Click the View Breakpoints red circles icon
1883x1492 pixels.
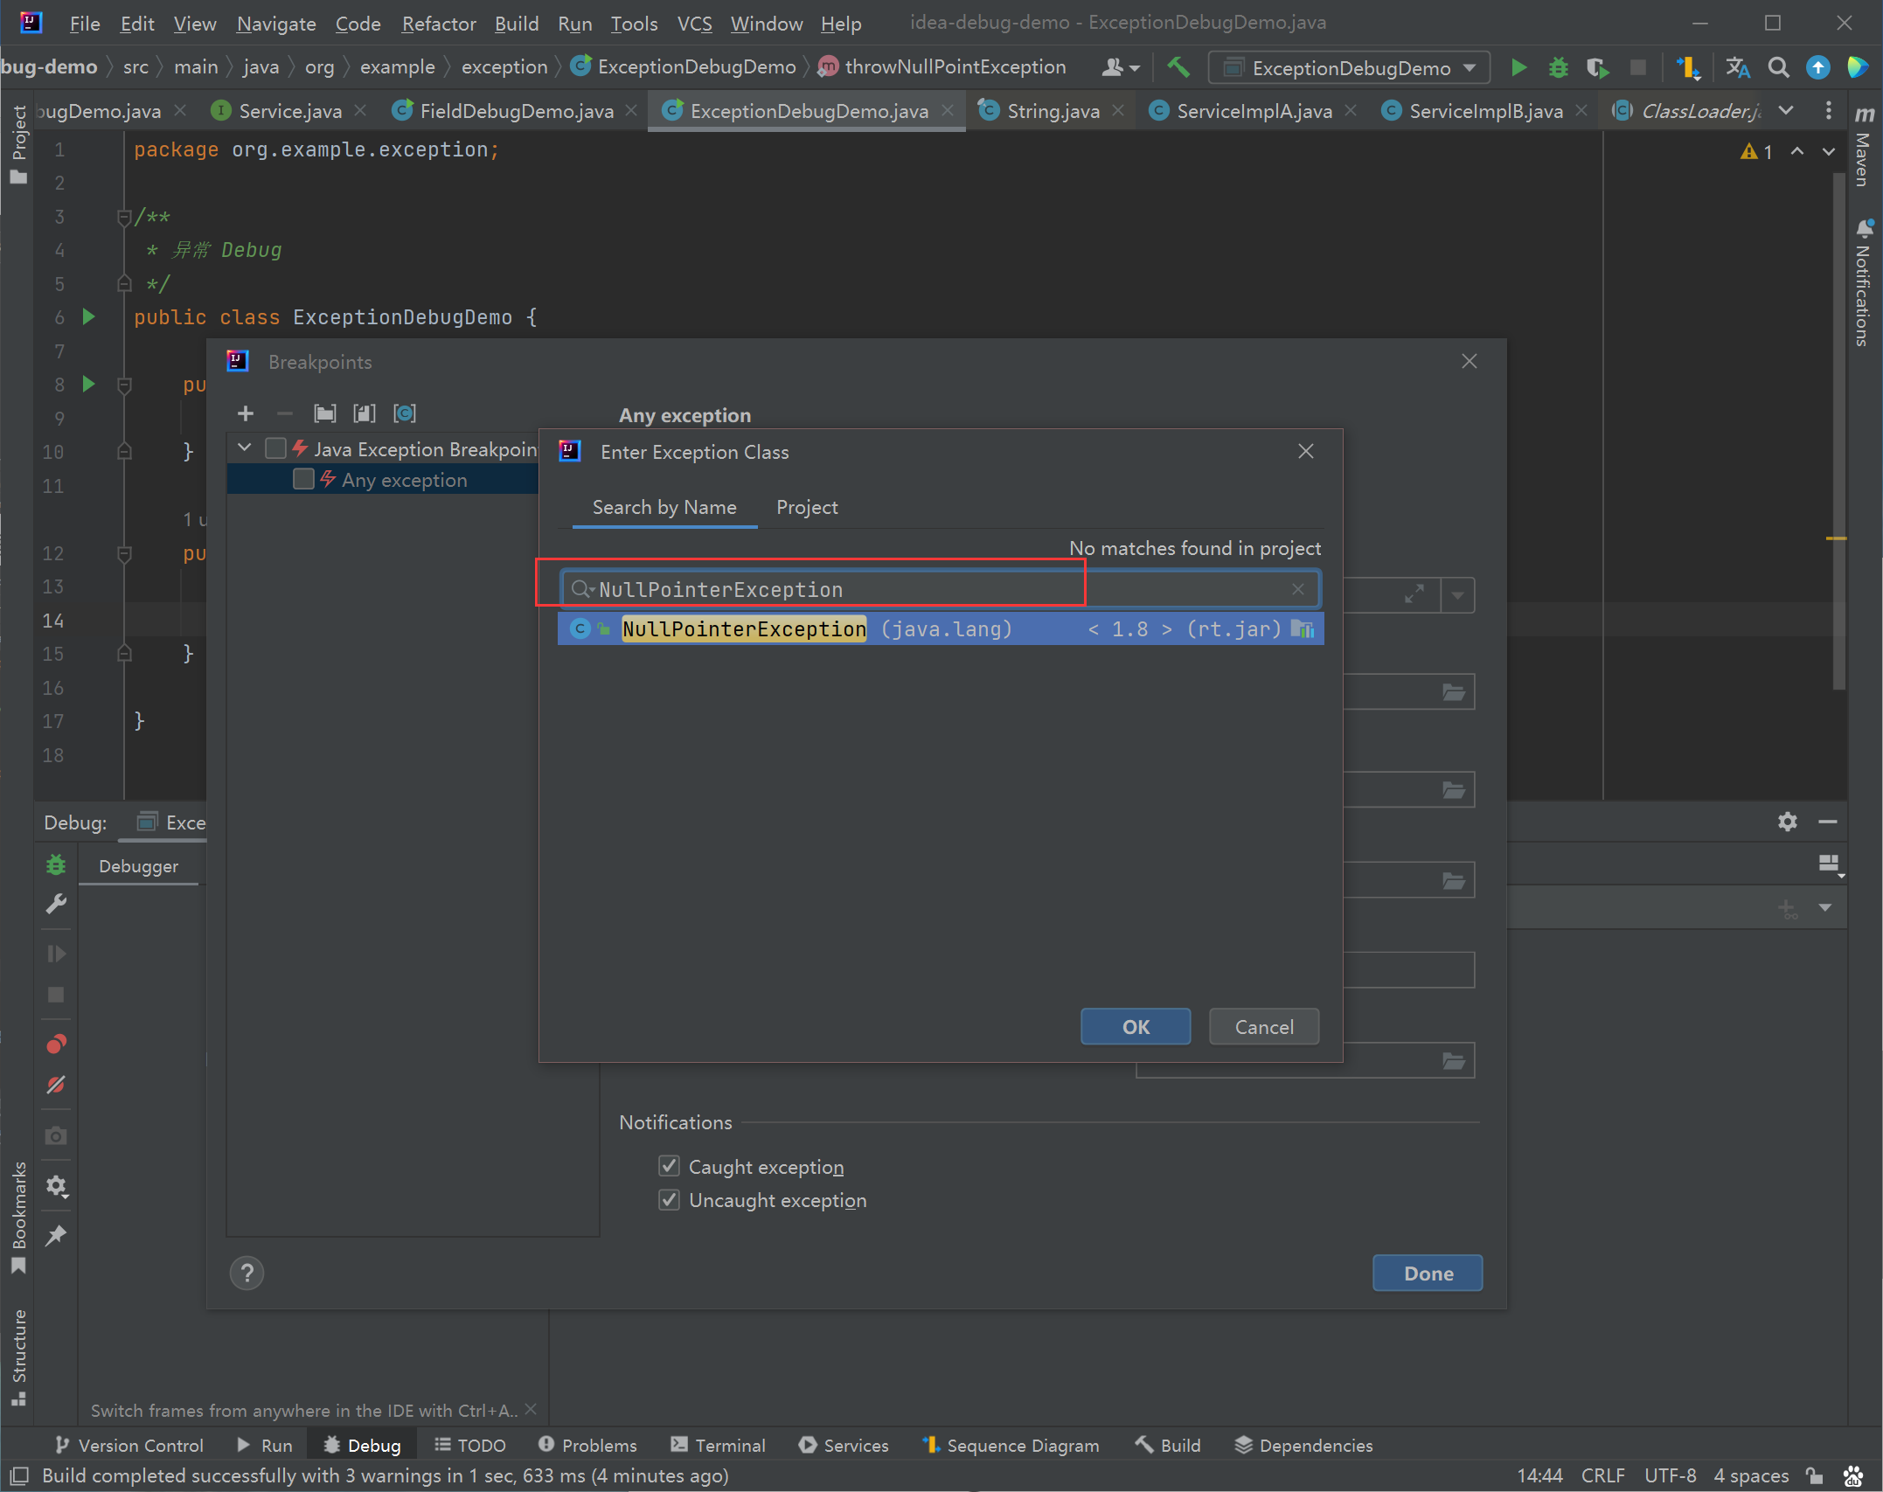56,1044
